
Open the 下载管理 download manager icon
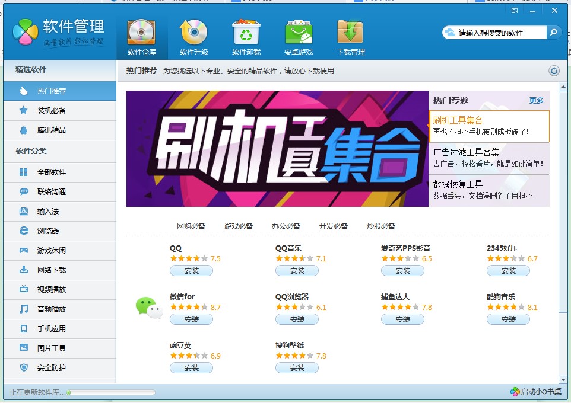click(x=350, y=33)
